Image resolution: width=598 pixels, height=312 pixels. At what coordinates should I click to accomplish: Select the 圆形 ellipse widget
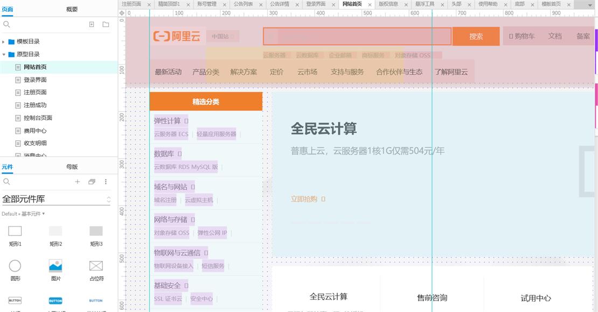tap(15, 266)
